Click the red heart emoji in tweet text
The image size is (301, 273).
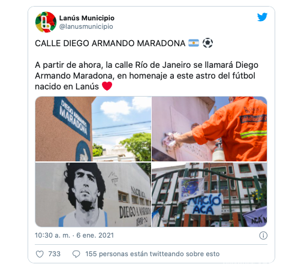107,86
